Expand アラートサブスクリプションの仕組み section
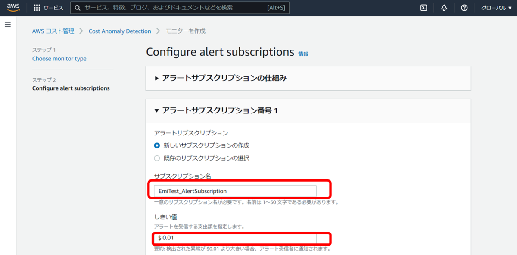Image resolution: width=517 pixels, height=255 pixels. pos(308,78)
